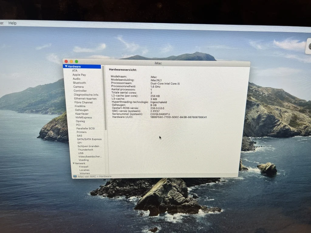Image resolution: width=311 pixels, height=233 pixels.
Task: Select Bluetooth in the hardware list
Action: click(x=79, y=83)
